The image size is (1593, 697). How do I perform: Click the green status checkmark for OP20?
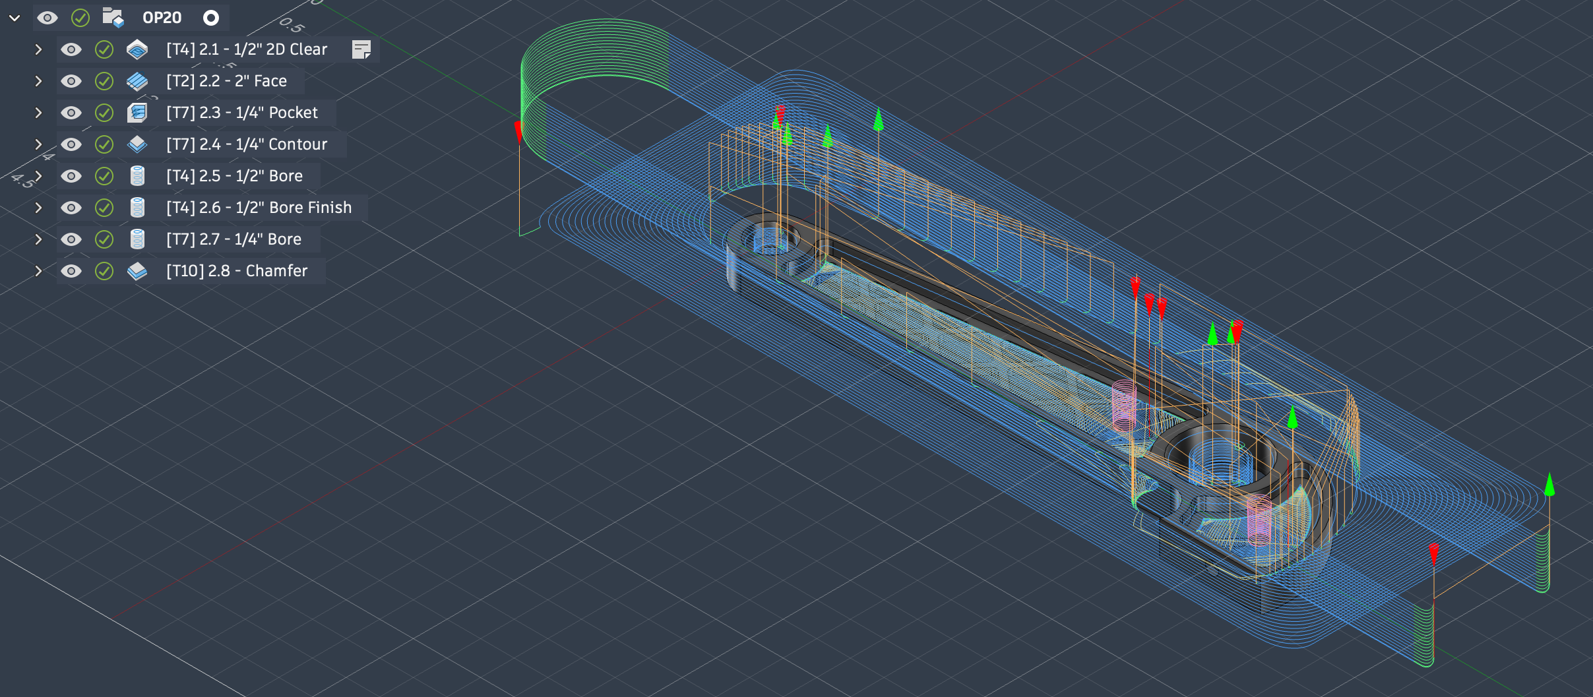[x=80, y=18]
